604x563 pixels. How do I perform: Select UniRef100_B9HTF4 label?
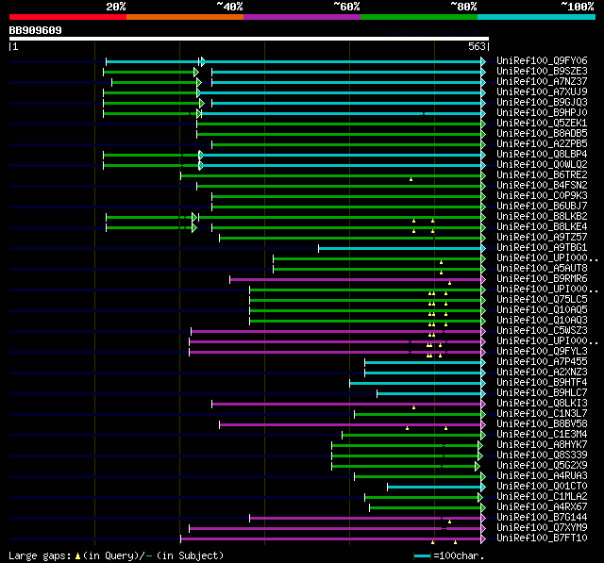tap(542, 383)
